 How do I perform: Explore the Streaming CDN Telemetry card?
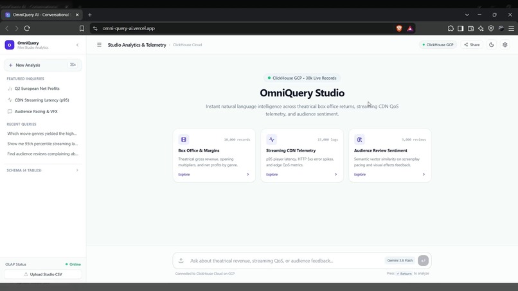tap(272, 174)
